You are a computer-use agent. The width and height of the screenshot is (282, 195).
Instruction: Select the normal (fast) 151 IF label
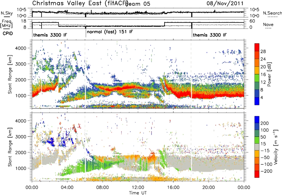pyautogui.click(x=110, y=32)
